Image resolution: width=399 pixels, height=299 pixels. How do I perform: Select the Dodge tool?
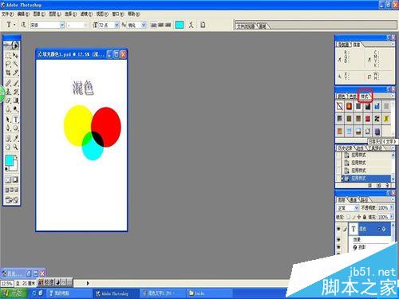[15, 109]
